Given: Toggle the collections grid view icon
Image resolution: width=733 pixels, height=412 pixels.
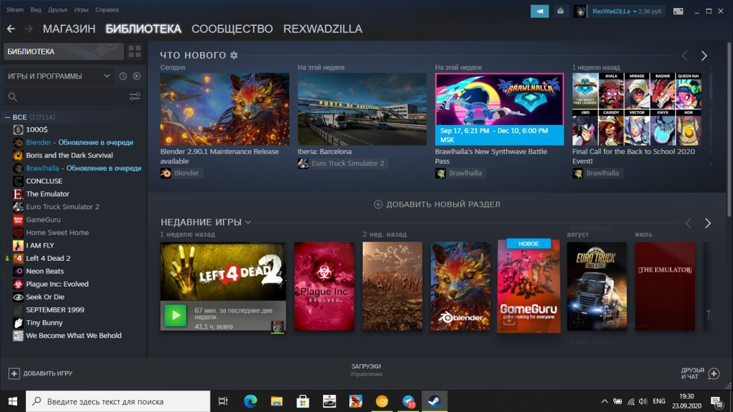Looking at the screenshot, I should pos(135,52).
